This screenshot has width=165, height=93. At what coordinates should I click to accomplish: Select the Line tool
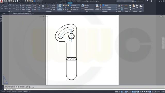(2, 6)
